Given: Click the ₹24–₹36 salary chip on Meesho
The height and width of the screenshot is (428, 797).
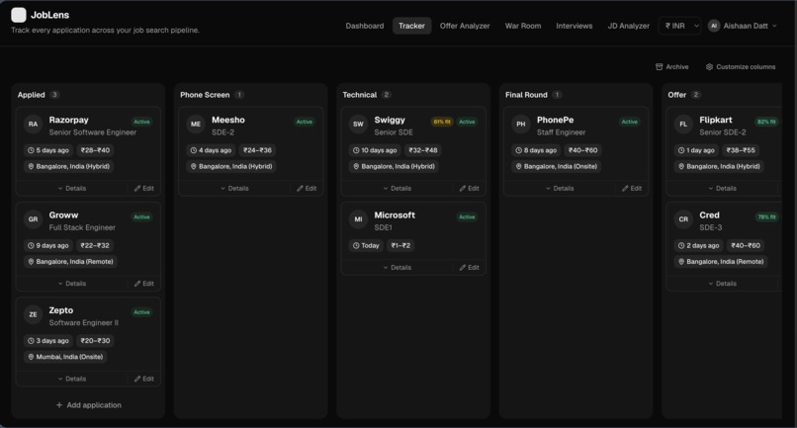Looking at the screenshot, I should [x=258, y=150].
